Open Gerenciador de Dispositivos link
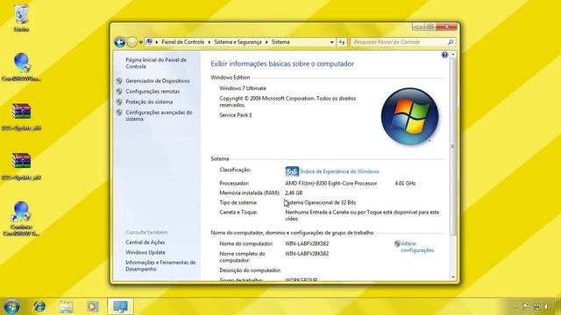Screen dimensions: 561x315 click(158, 81)
